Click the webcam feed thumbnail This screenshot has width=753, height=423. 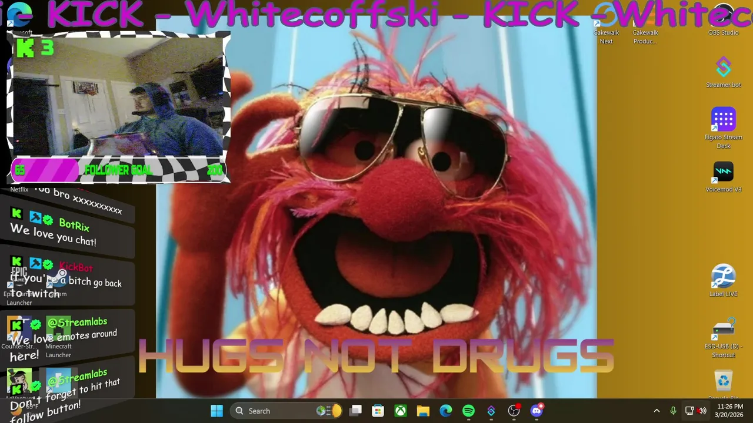[x=118, y=97]
